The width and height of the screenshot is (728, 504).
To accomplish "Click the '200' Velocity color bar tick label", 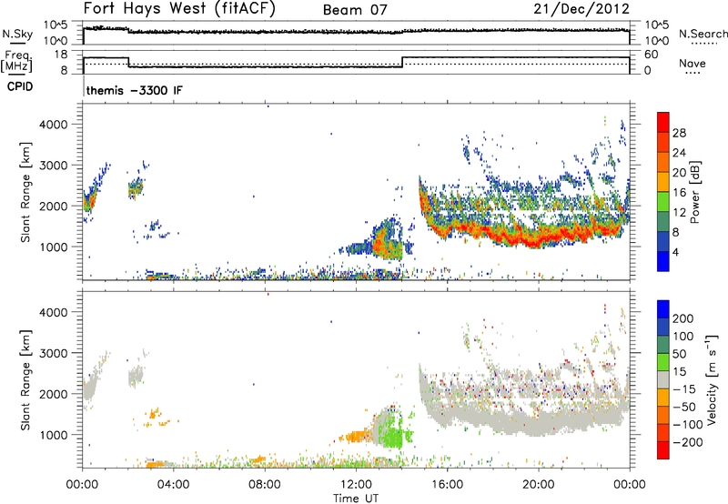I will click(x=683, y=318).
